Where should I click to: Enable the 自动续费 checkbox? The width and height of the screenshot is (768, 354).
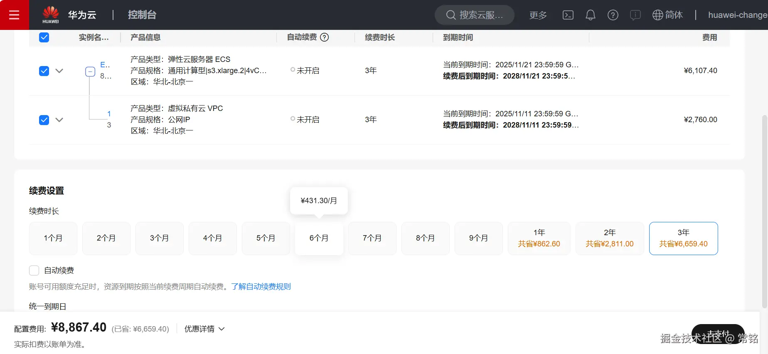point(34,270)
